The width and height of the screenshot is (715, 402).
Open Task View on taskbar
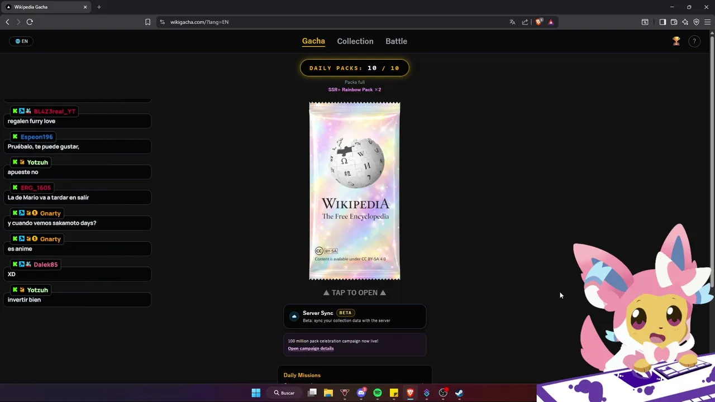pos(312,393)
